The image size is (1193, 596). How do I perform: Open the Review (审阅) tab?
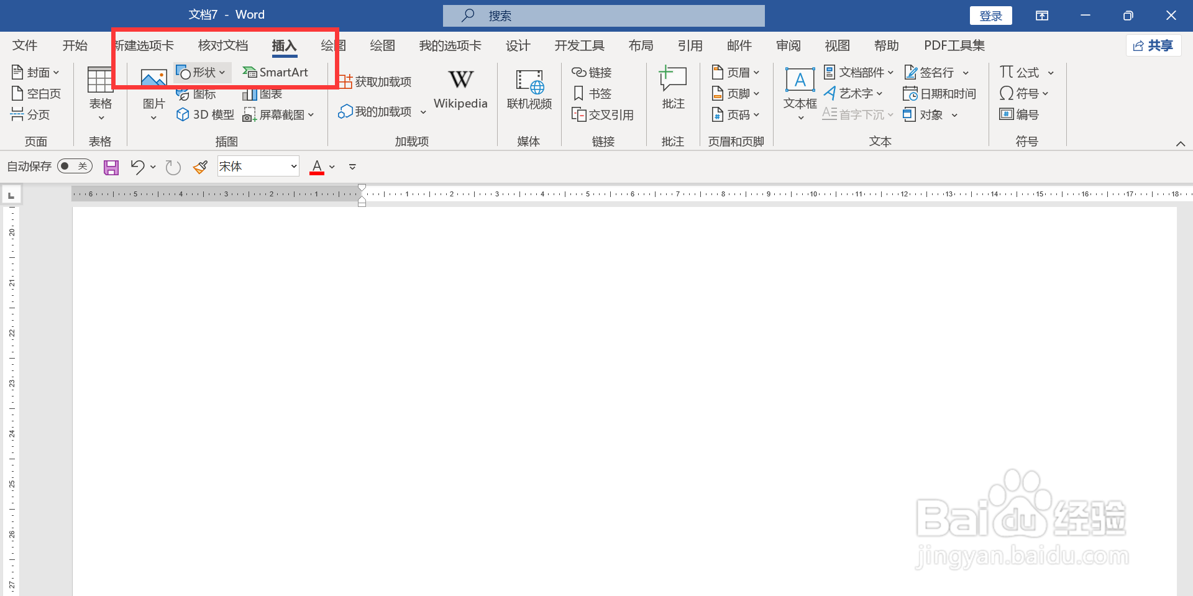point(788,45)
